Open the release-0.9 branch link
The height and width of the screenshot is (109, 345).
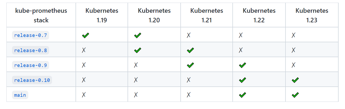tap(30, 65)
